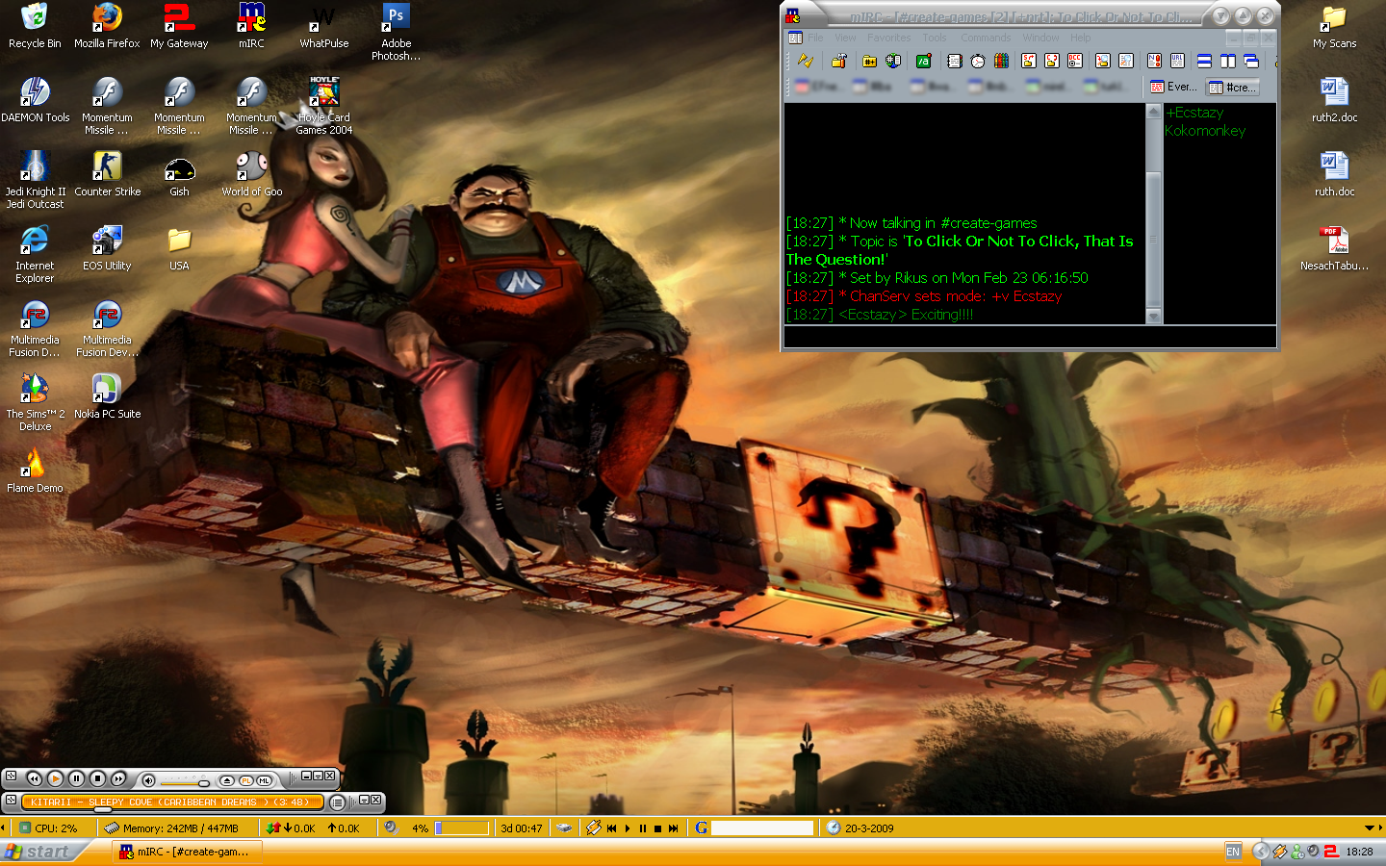The height and width of the screenshot is (866, 1386).
Task: Click the mIRC Connect lightning icon
Action: coord(806,61)
